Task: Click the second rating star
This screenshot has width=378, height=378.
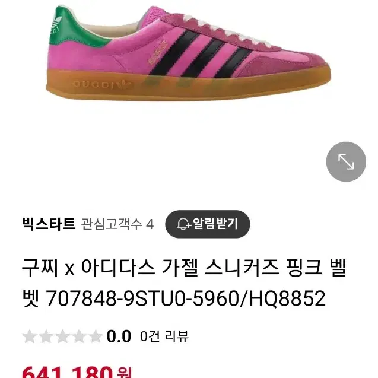Action: (46, 336)
